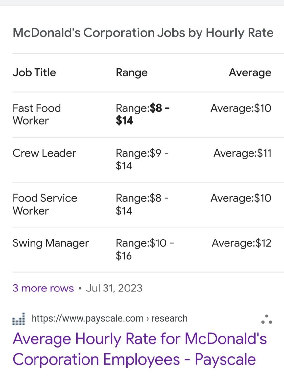
Task: Select the 'Average' column header
Action: click(x=250, y=73)
